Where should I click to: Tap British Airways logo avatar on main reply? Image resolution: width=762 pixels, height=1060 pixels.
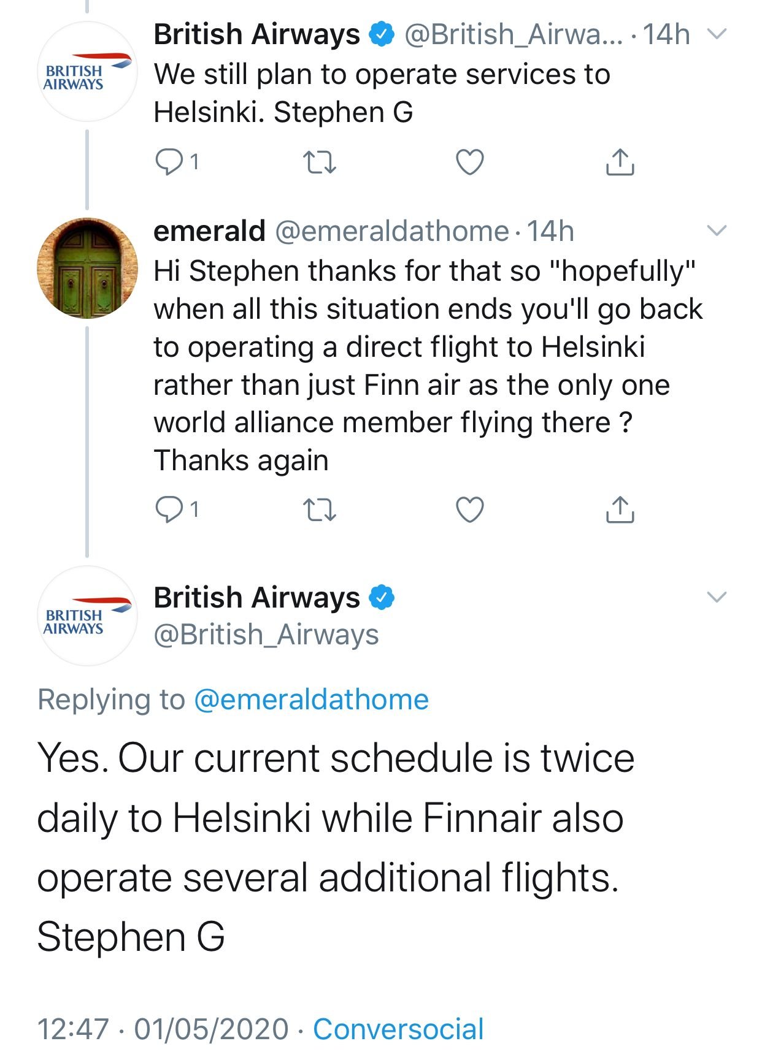tap(87, 616)
